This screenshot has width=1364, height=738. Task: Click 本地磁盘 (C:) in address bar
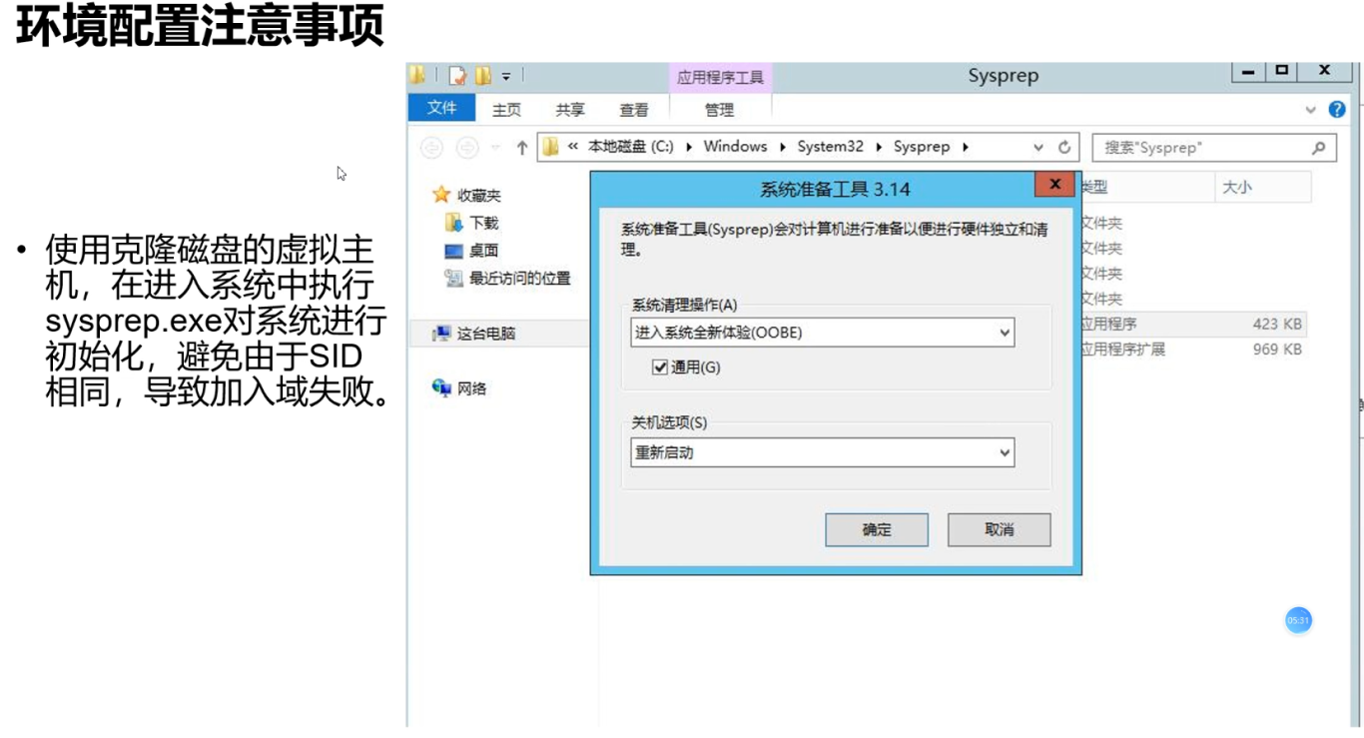click(x=630, y=147)
